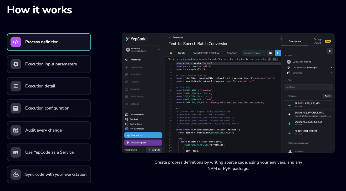Select the Process definition step
Image resolution: width=346 pixels, height=191 pixels.
(49, 42)
